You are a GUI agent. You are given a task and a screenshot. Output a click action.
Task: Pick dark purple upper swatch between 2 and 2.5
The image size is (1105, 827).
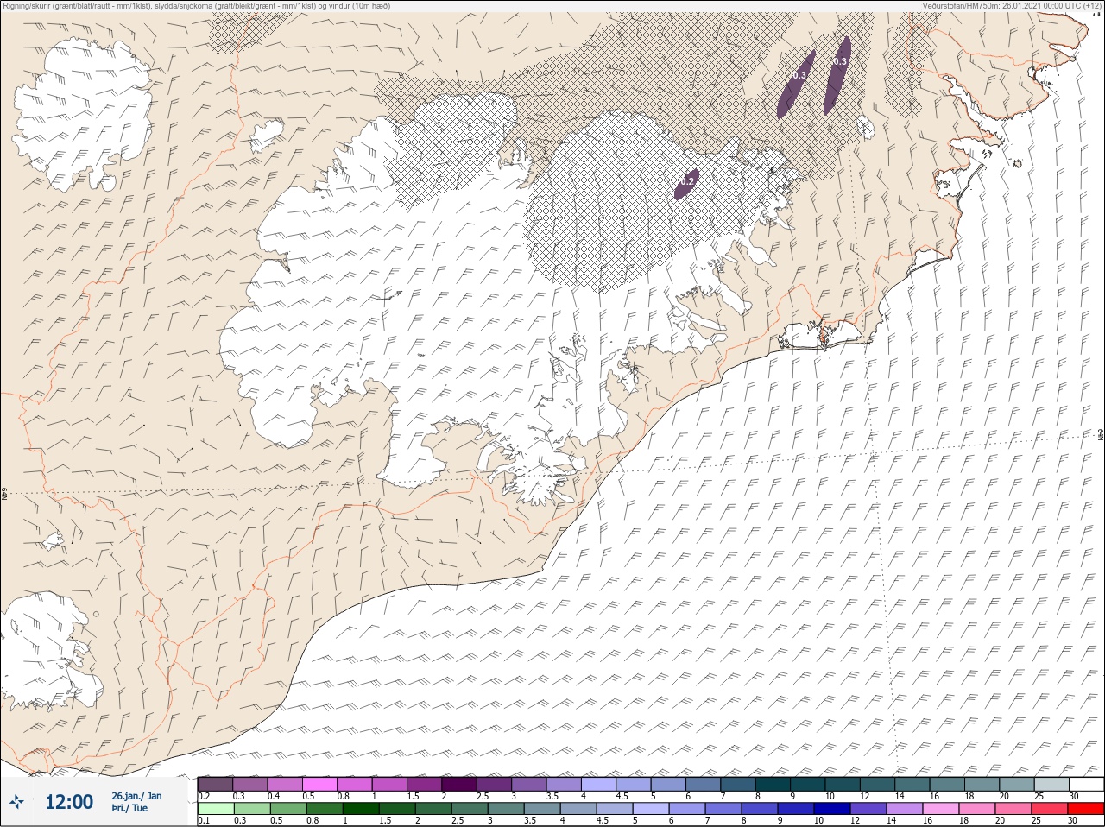(459, 784)
